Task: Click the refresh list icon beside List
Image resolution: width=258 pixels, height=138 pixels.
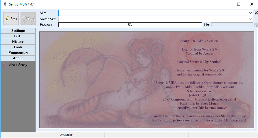Action: coord(256,25)
